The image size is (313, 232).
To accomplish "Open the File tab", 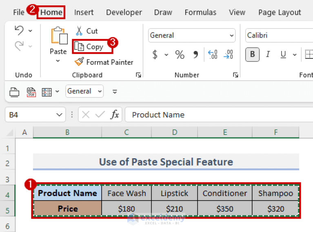I will click(18, 12).
